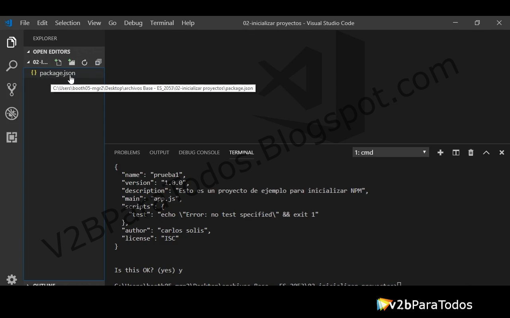Screen dimensions: 510x318
Task: Click the New File icon in explorer
Action: tap(58, 62)
